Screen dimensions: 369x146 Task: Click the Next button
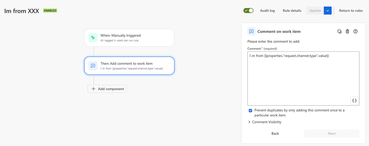point(332,133)
